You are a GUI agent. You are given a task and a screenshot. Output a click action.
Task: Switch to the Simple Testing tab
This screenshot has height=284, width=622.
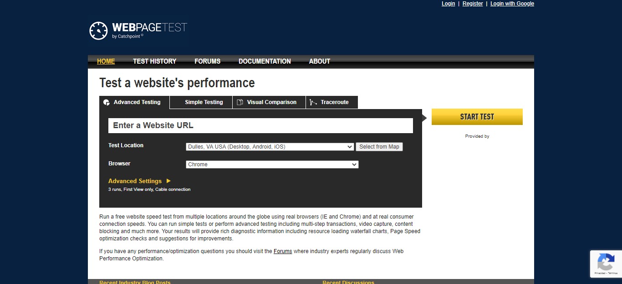(201, 102)
